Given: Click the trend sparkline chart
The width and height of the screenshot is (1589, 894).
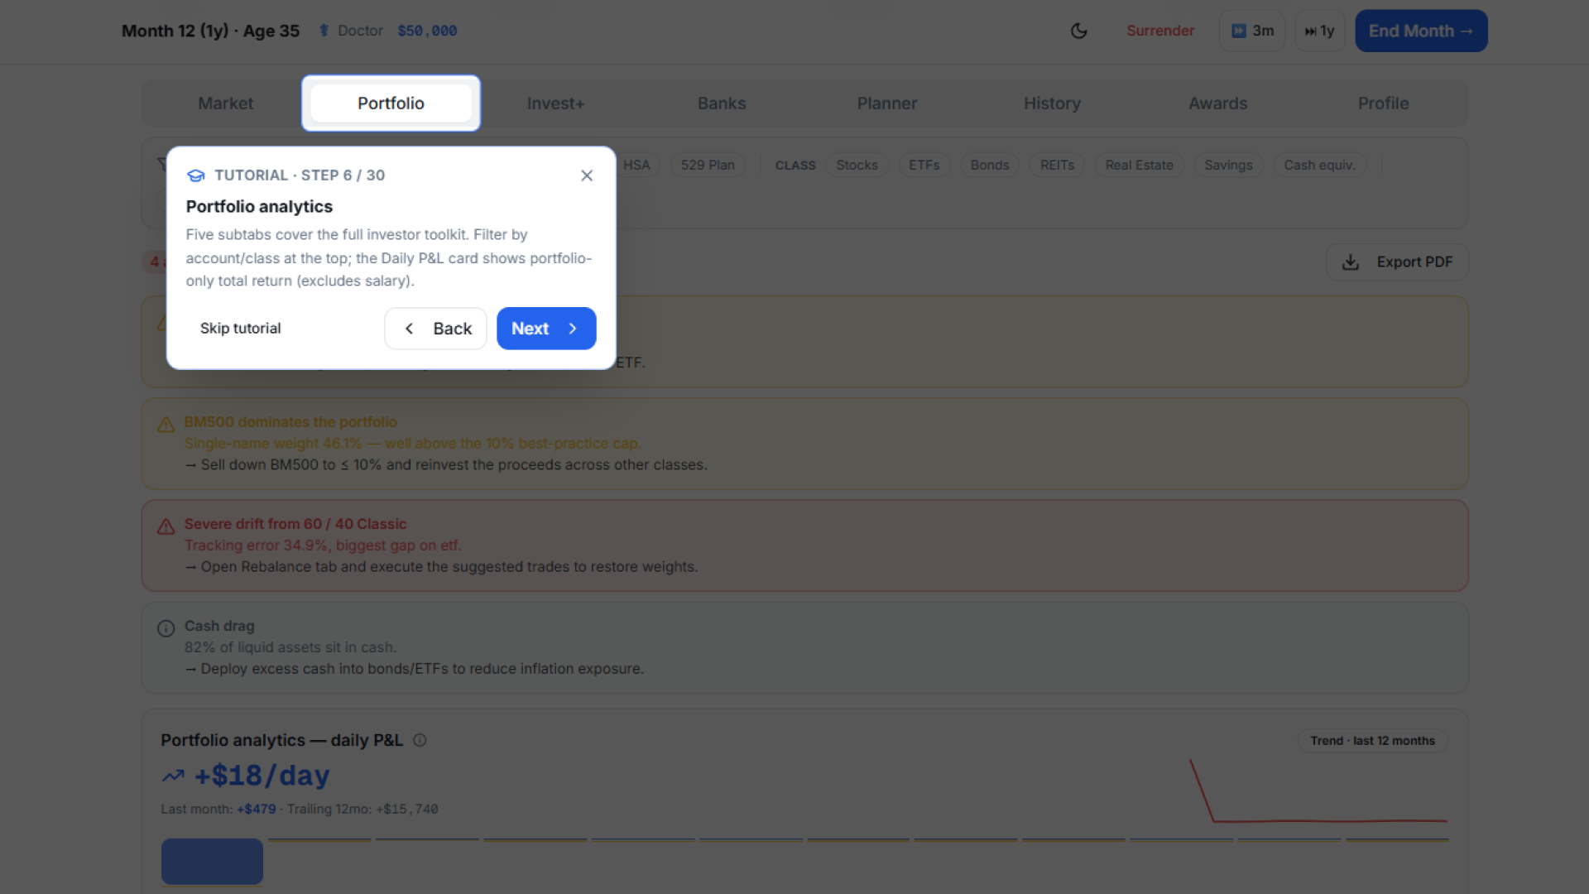Looking at the screenshot, I should (1318, 791).
